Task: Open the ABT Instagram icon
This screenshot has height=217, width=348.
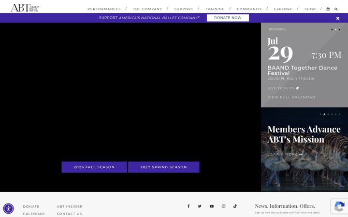Action: (223, 206)
